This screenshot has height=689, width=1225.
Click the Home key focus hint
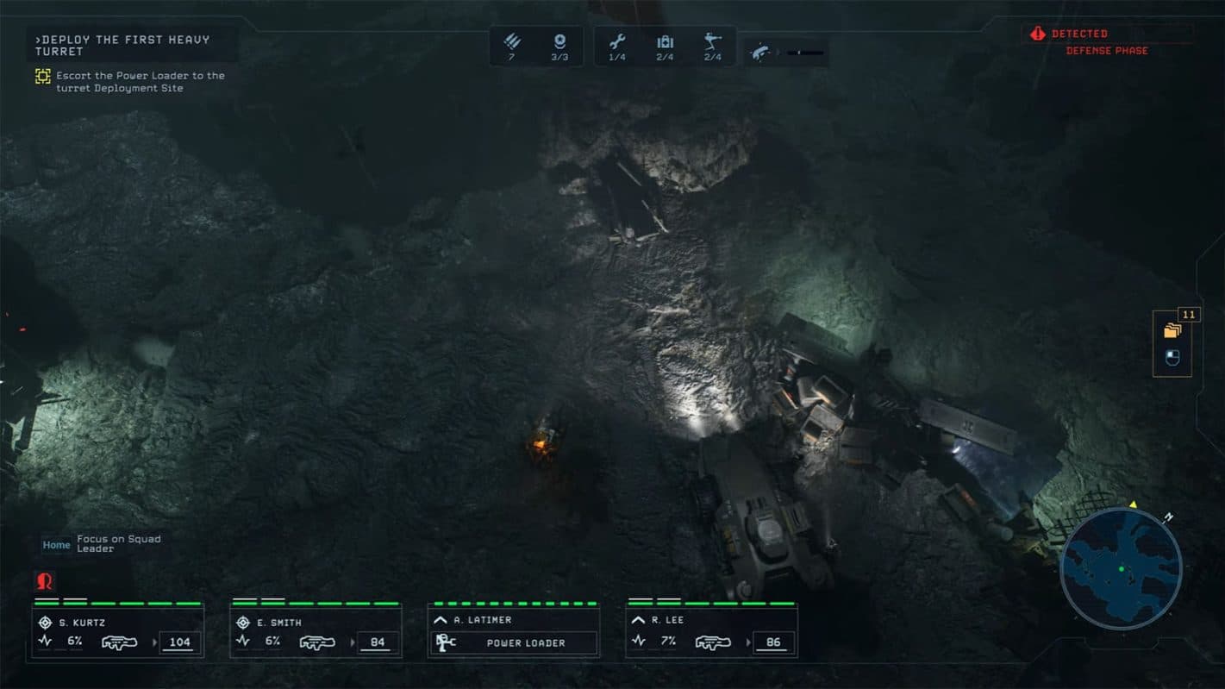(x=57, y=545)
